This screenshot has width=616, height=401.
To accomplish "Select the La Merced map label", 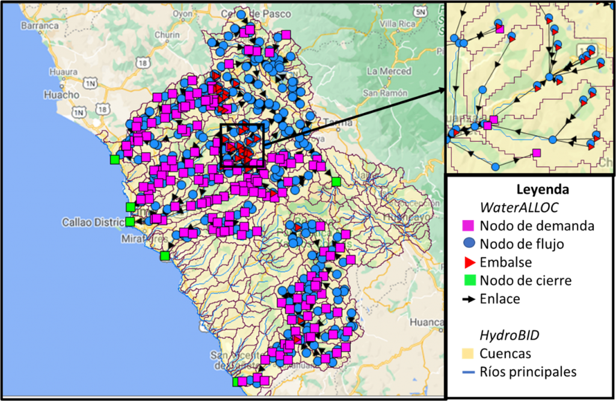I will click(x=389, y=71).
